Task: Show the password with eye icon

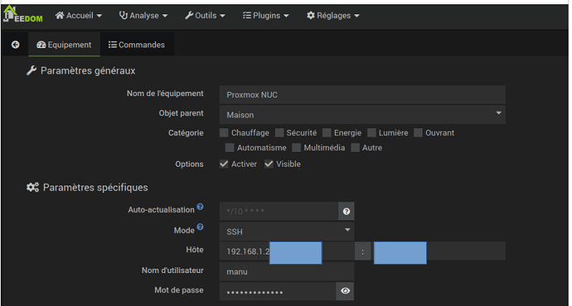Action: click(x=345, y=291)
